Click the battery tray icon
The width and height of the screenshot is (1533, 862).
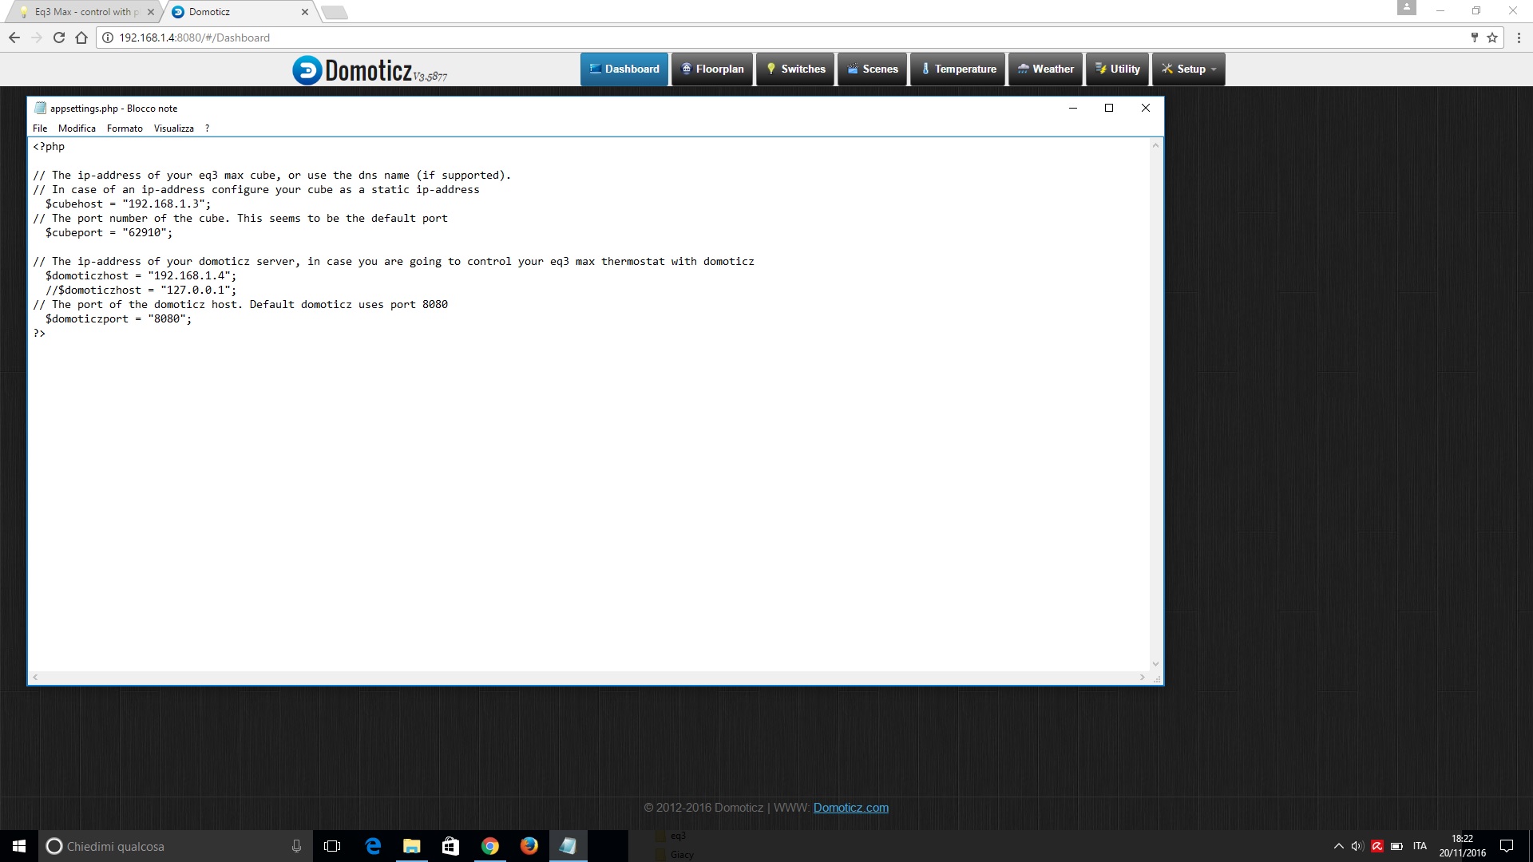coord(1396,846)
